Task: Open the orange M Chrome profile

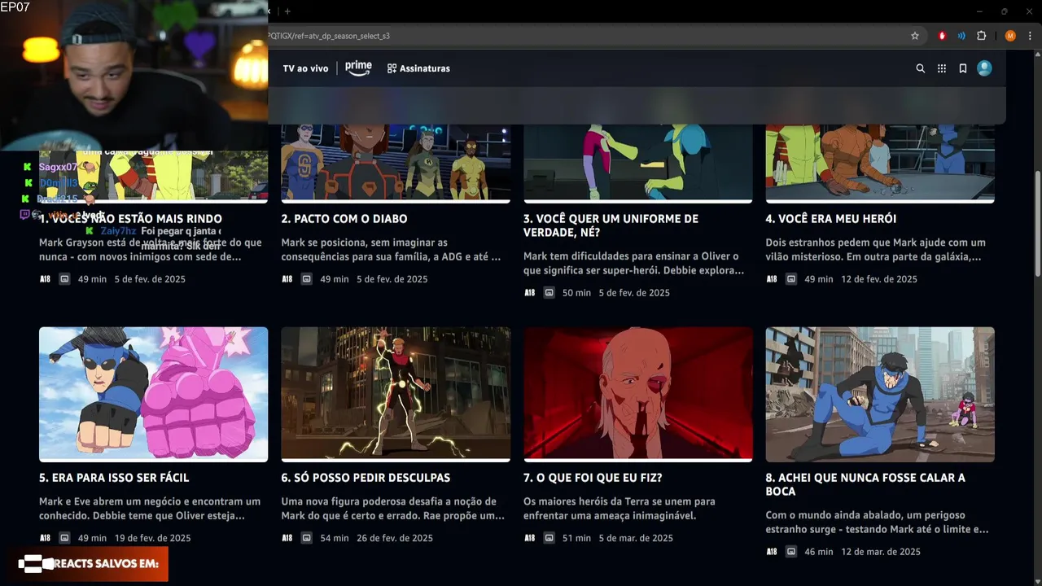Action: coord(1010,36)
